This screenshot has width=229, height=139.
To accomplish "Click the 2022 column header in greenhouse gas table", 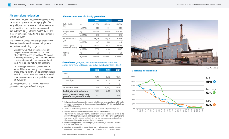I will click(x=97, y=70).
